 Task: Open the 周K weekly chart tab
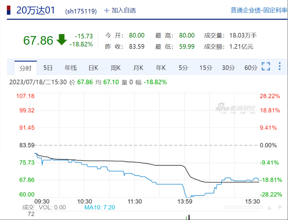tap(115, 68)
